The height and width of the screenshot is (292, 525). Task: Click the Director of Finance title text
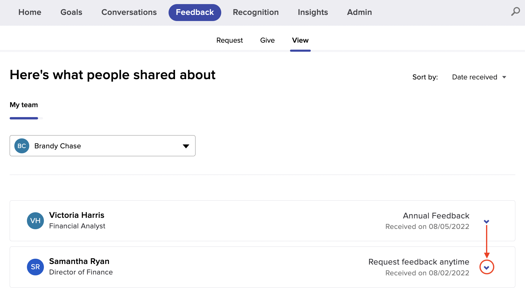(81, 272)
